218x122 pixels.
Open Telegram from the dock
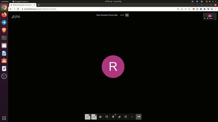(x=4, y=22)
